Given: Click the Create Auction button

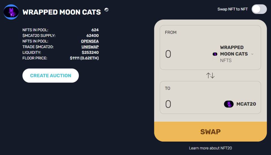Looking at the screenshot, I should (x=51, y=75).
